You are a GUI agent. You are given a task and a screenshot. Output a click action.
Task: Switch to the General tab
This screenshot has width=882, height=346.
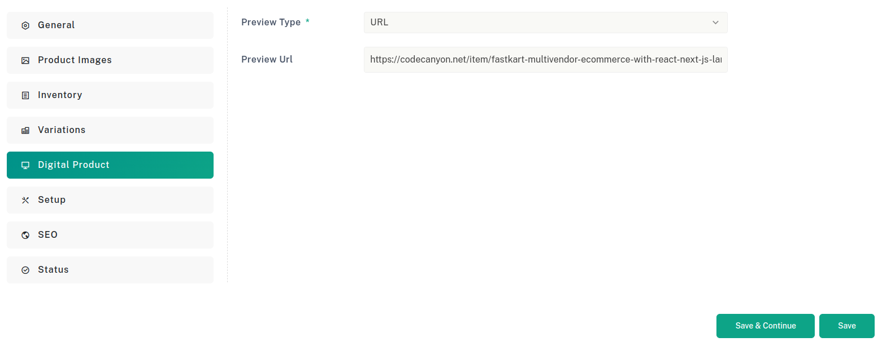(110, 25)
